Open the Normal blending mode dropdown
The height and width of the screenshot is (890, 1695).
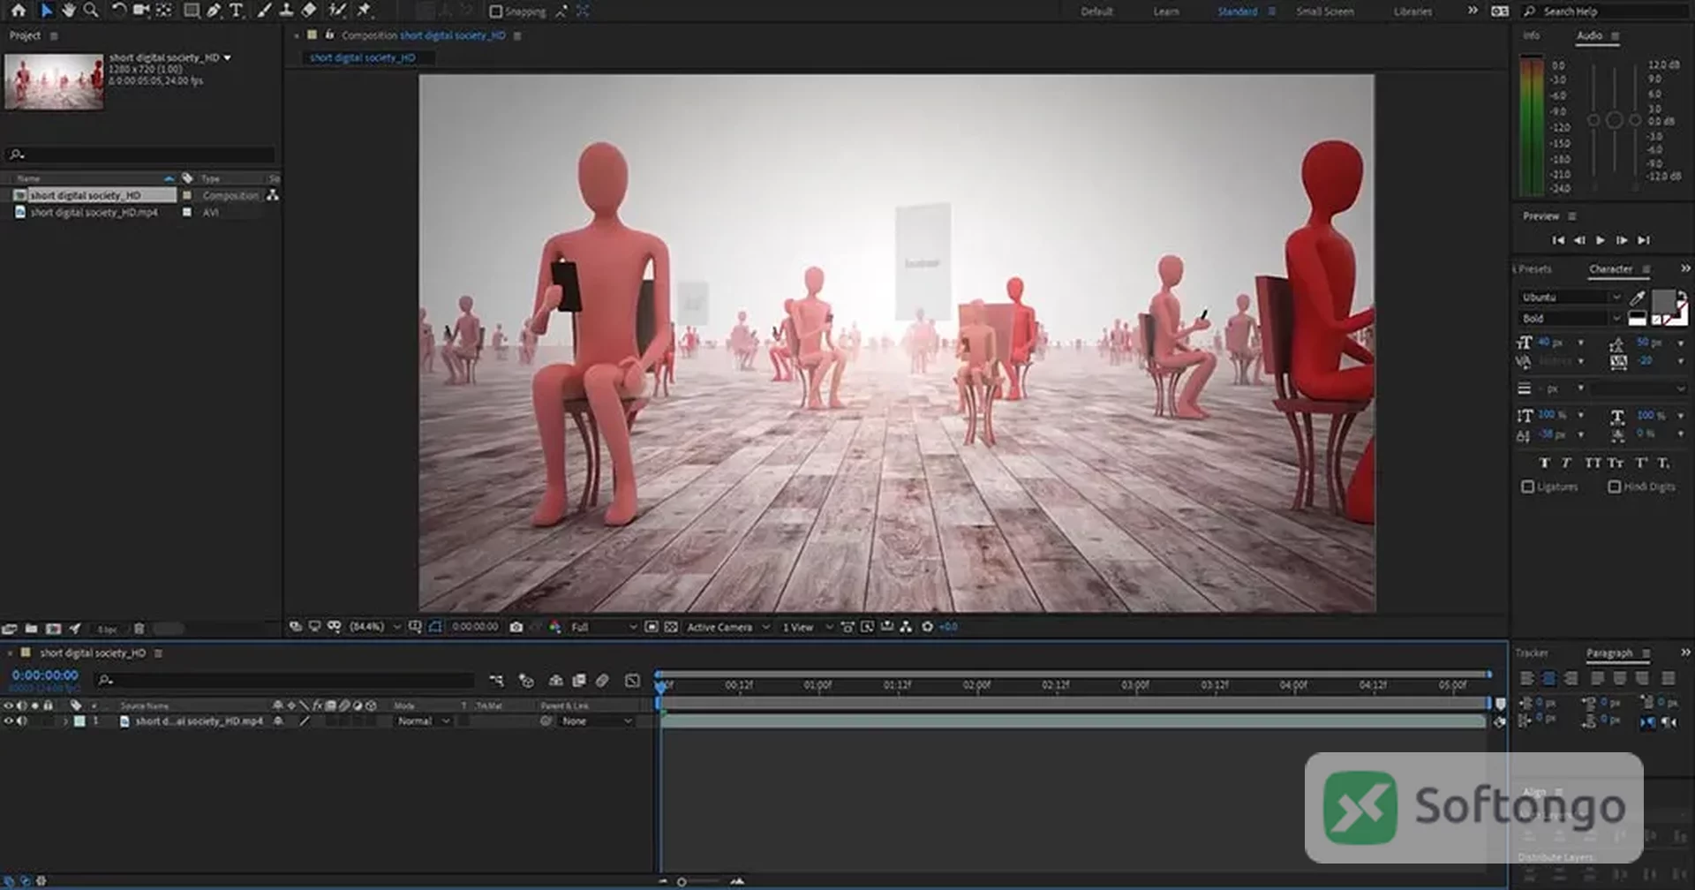point(423,721)
